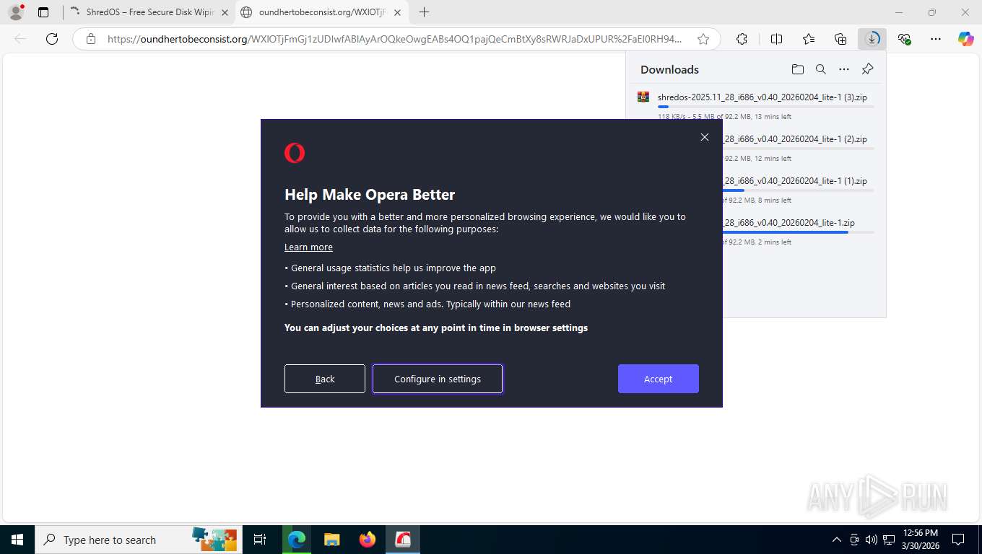Open Browser essentials heart icon
Image resolution: width=982 pixels, height=554 pixels.
click(x=904, y=39)
